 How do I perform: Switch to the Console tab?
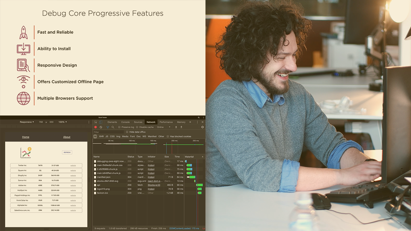click(125, 122)
